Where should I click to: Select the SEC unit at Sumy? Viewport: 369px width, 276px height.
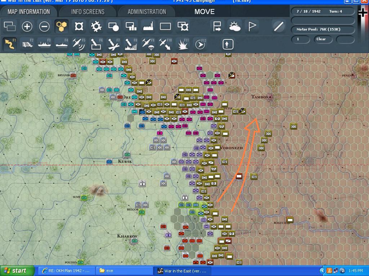[84, 198]
